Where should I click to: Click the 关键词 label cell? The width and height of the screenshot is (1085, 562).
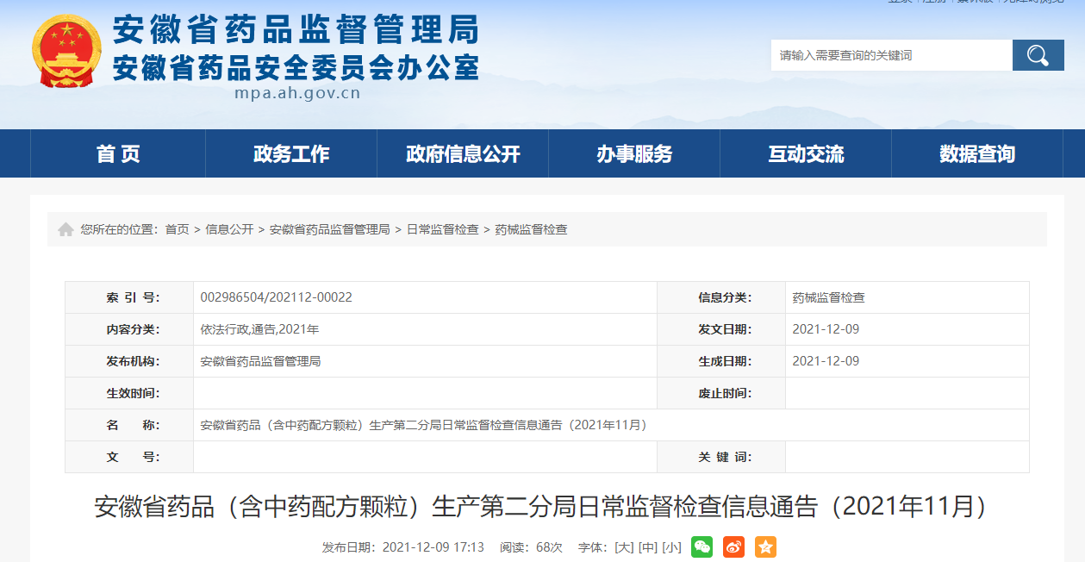coord(721,457)
